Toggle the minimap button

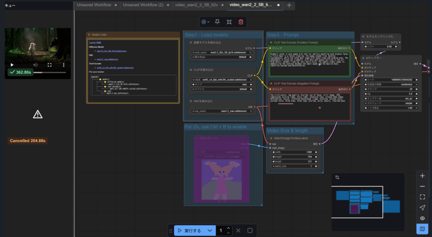(x=422, y=229)
